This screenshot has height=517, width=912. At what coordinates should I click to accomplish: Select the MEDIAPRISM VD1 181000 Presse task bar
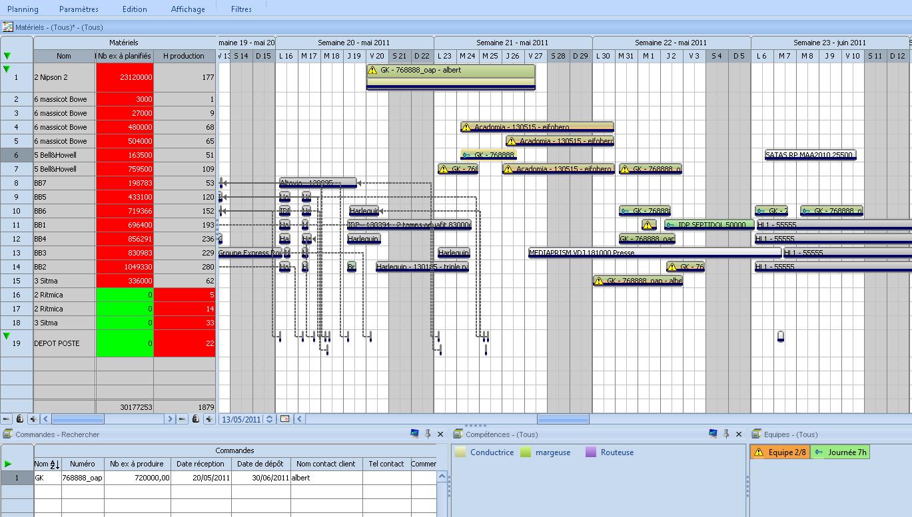click(x=654, y=253)
